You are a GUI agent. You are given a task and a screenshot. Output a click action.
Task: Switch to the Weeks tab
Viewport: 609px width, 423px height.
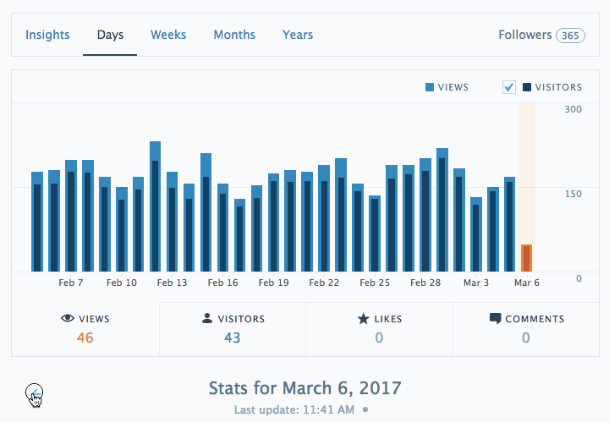point(168,35)
